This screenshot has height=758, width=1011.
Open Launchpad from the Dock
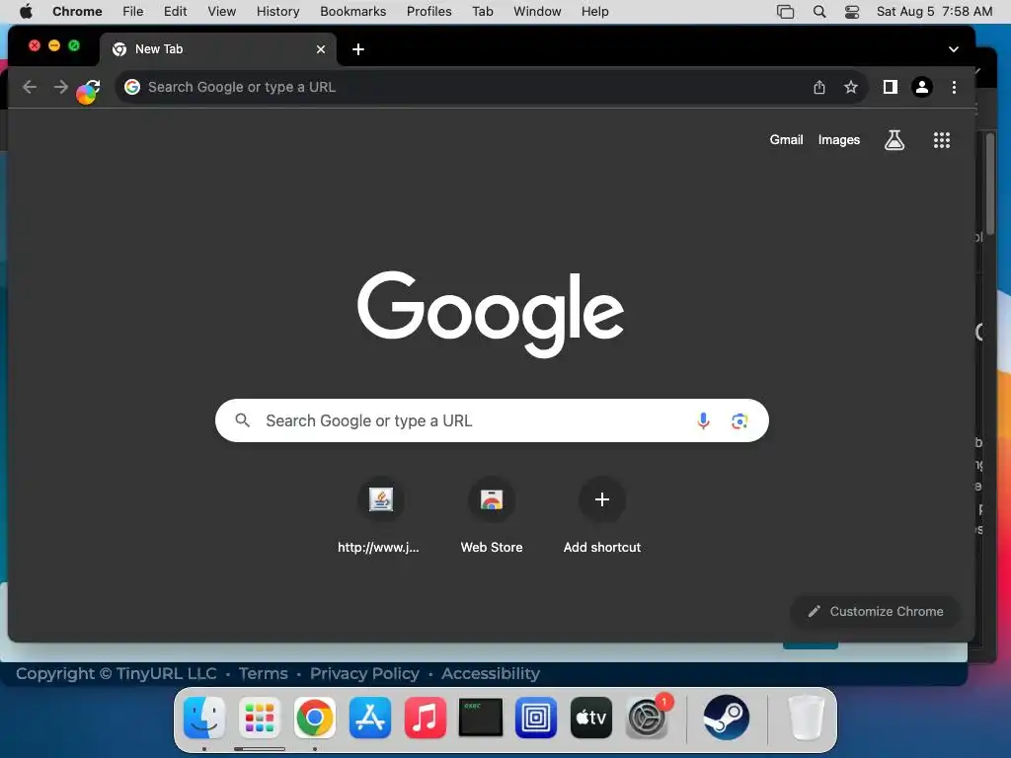coord(260,718)
